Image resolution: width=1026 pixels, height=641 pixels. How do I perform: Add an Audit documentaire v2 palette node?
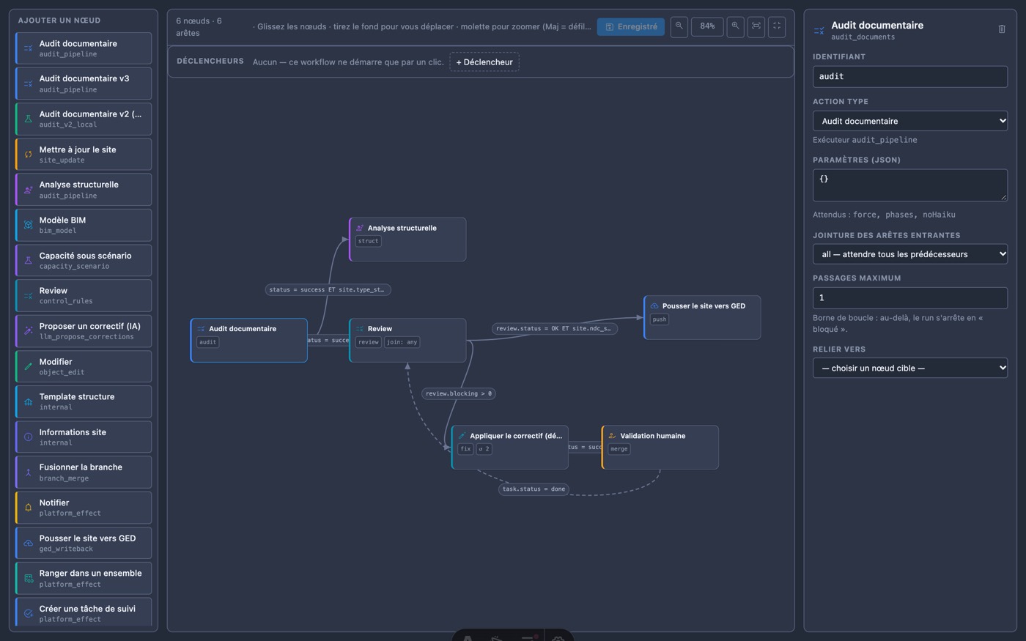point(84,119)
